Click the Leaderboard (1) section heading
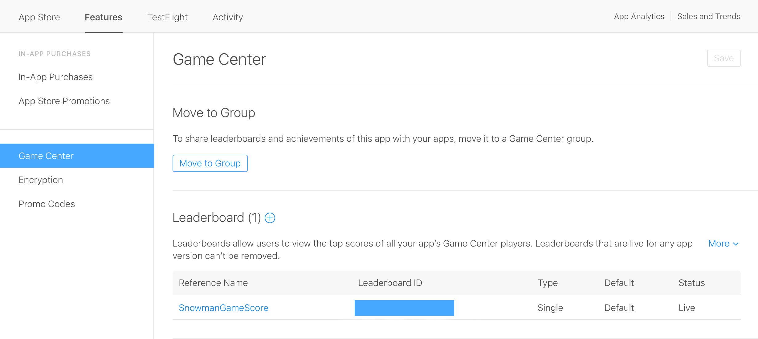The width and height of the screenshot is (758, 339). pyautogui.click(x=217, y=218)
